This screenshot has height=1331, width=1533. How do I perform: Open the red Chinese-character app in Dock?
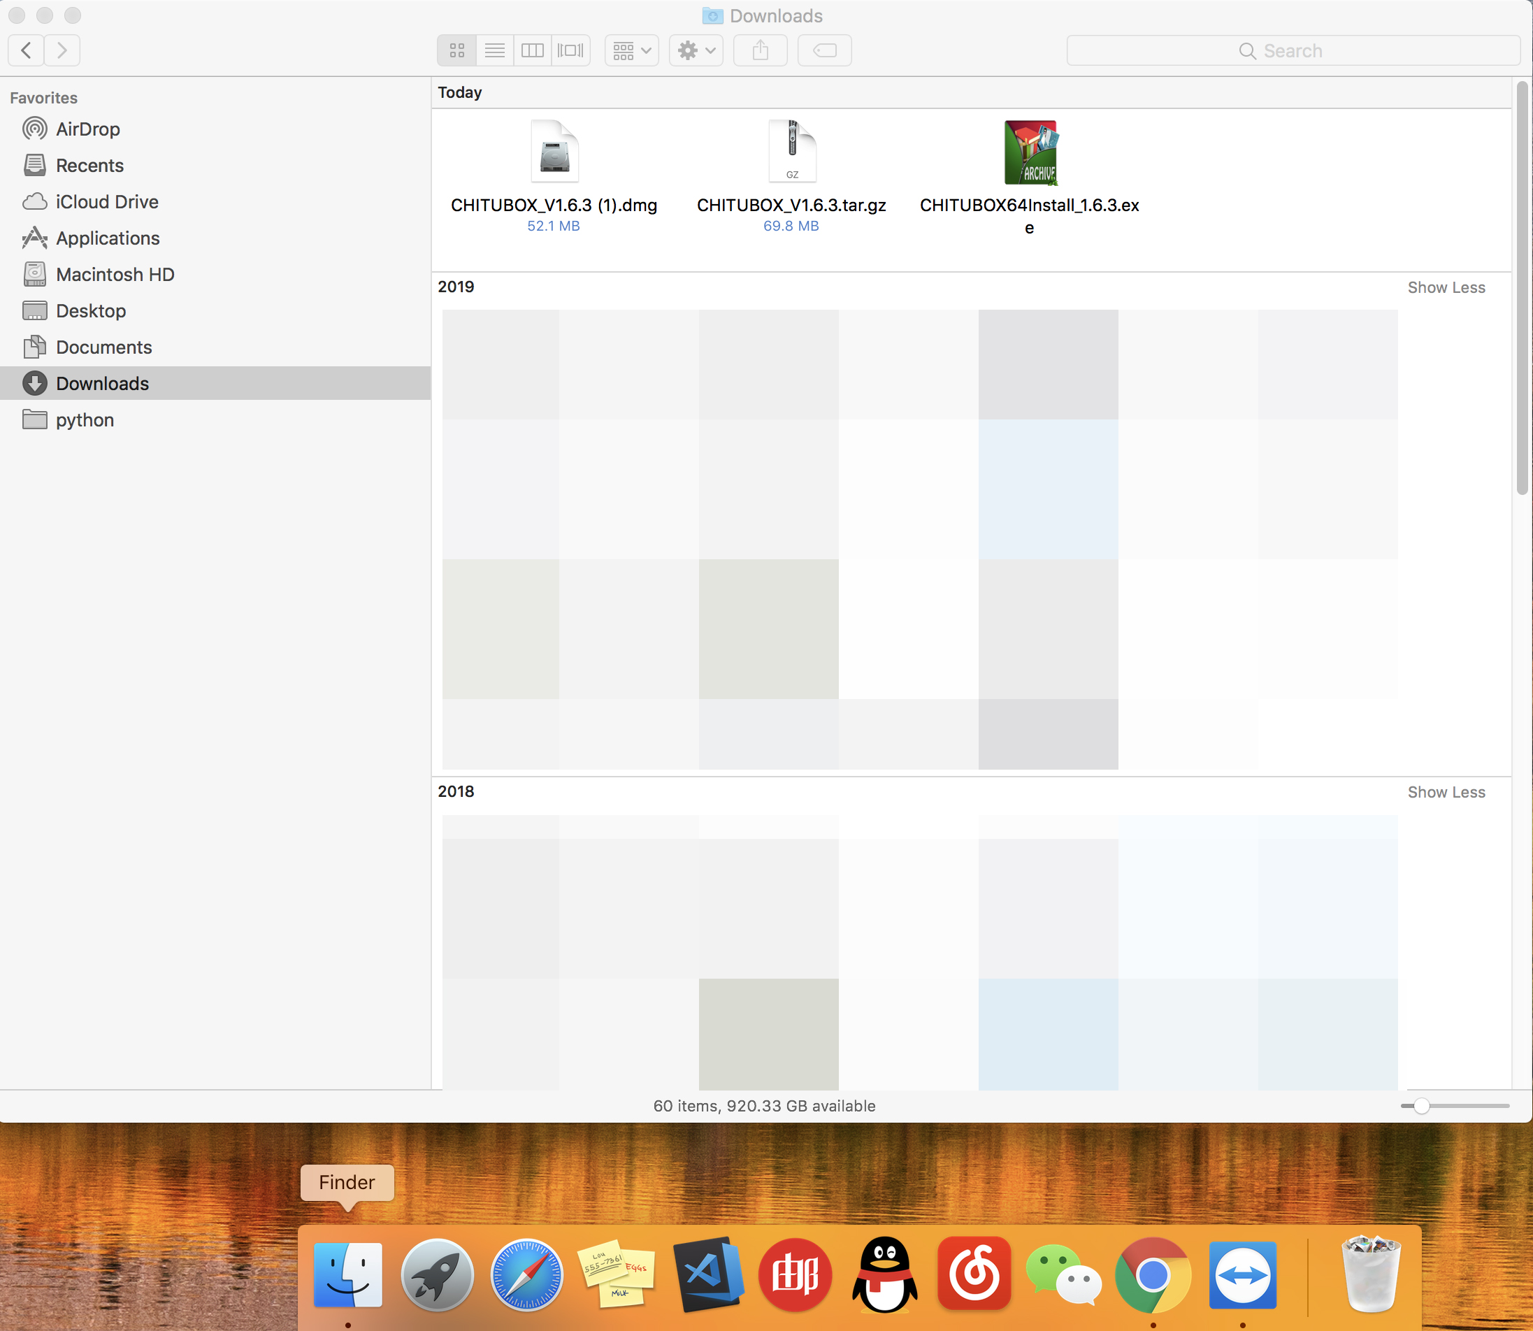tap(796, 1275)
